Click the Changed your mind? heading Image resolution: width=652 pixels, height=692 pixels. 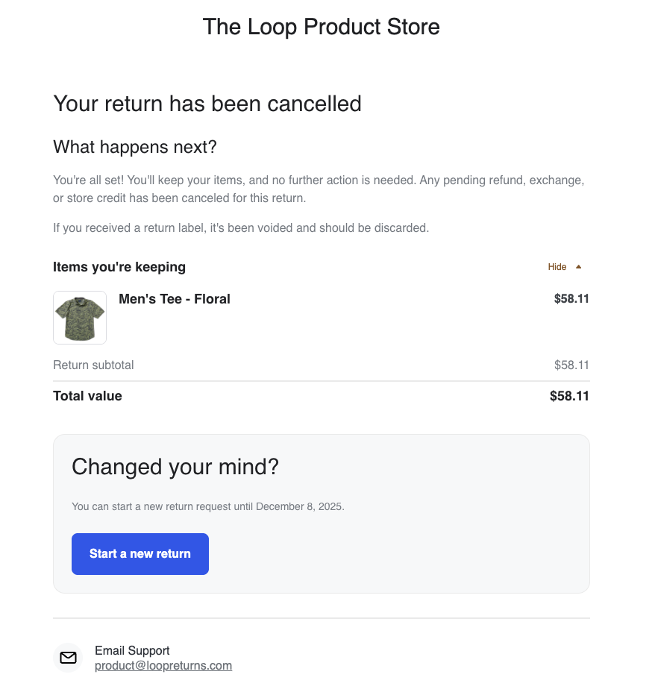(x=175, y=467)
